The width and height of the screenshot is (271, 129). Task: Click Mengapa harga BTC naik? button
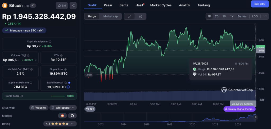24,30
